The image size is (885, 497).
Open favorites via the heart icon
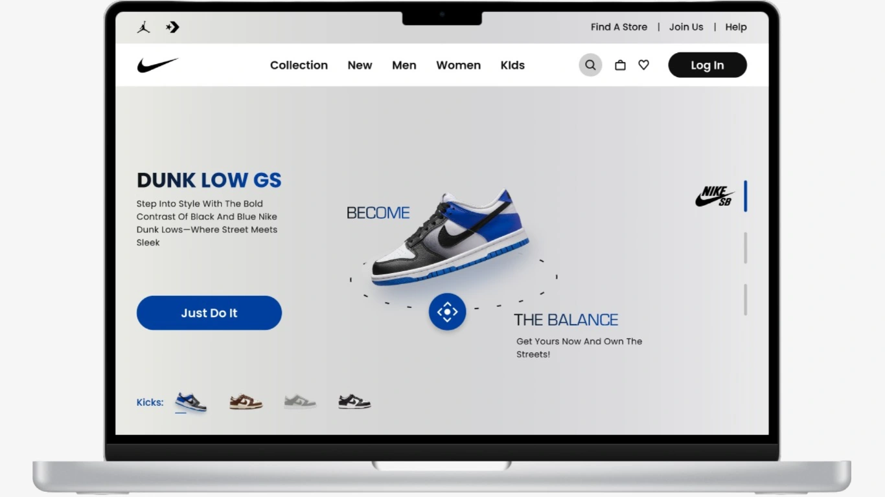pyautogui.click(x=643, y=65)
